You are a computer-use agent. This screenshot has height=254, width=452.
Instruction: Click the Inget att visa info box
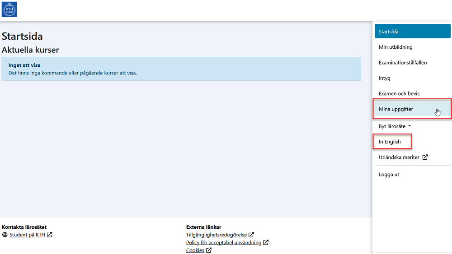click(x=181, y=69)
